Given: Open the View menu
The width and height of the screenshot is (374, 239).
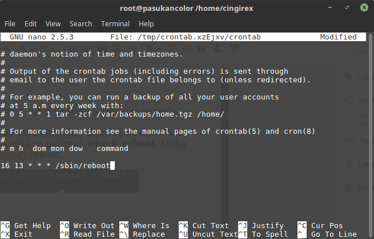Looking at the screenshot, I should pyautogui.click(x=53, y=24).
